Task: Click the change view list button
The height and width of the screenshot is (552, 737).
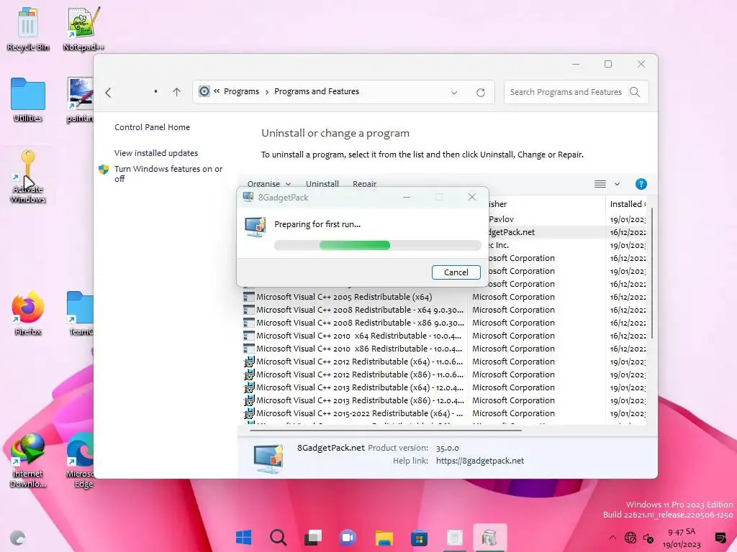Action: click(600, 184)
